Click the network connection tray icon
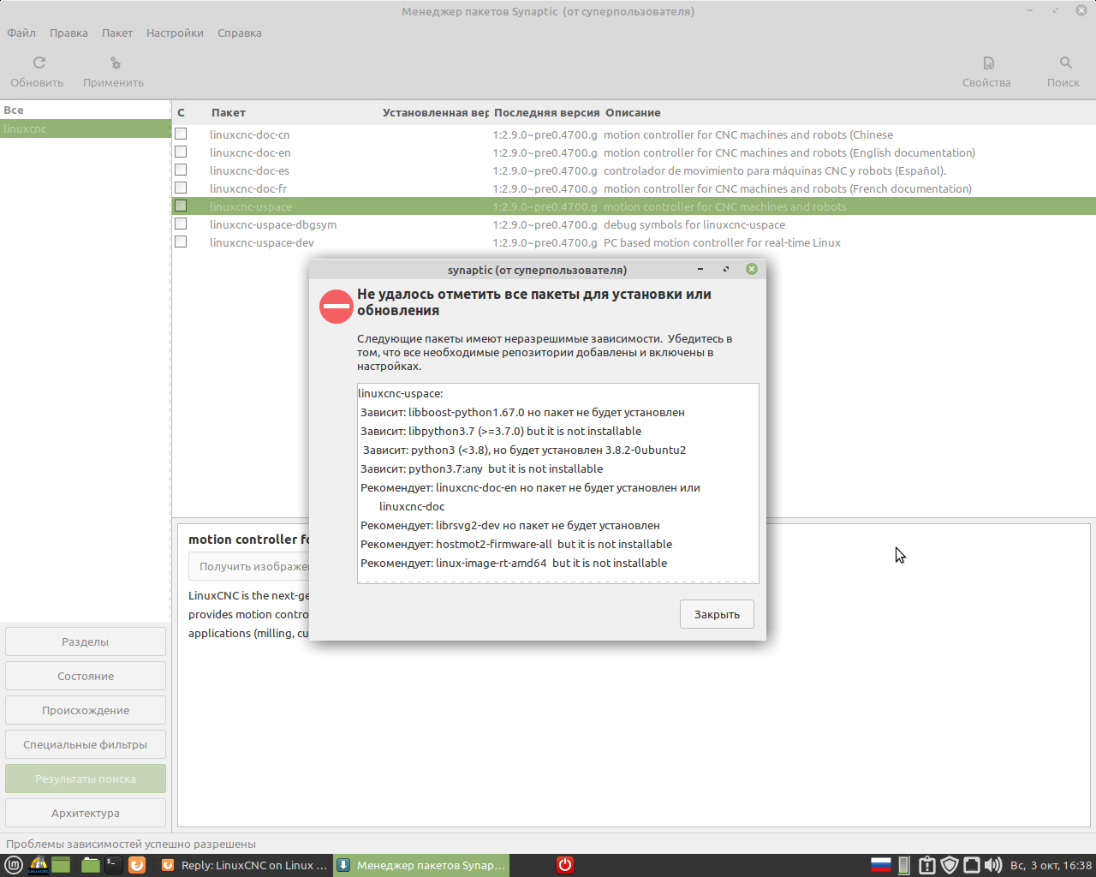1096x877 pixels. (971, 865)
